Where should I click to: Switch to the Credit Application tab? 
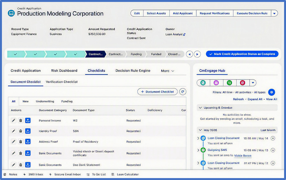[26, 71]
